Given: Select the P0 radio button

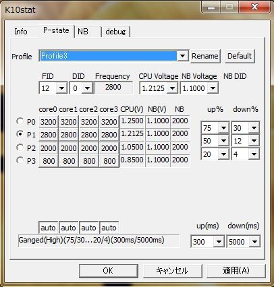Looking at the screenshot, I should [x=20, y=121].
